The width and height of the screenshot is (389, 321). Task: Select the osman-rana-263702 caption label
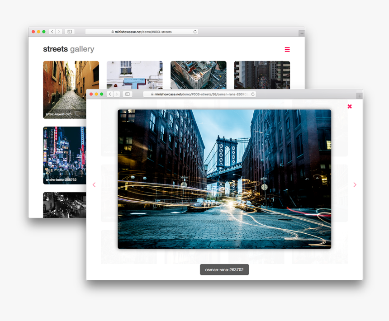click(x=224, y=269)
